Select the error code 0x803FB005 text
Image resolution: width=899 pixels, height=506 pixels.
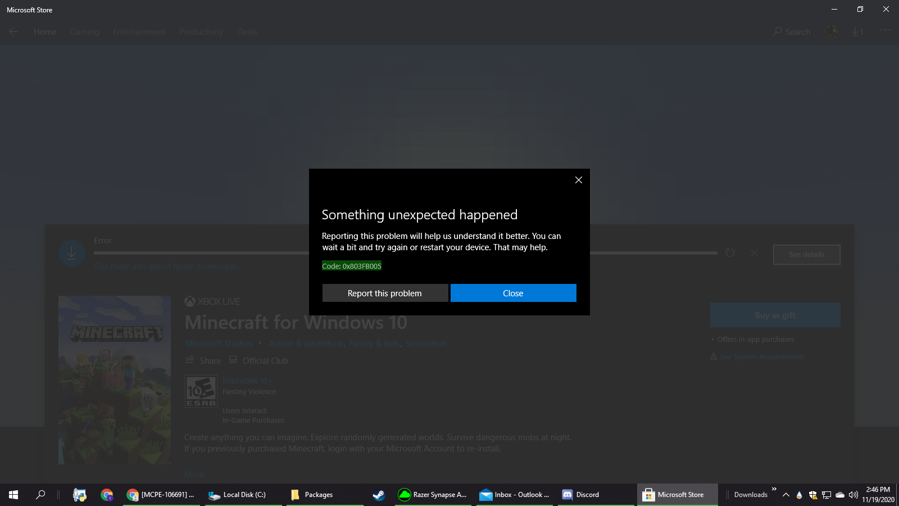pyautogui.click(x=352, y=266)
